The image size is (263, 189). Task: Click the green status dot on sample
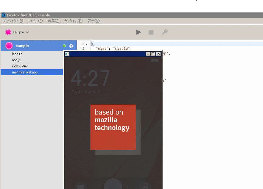[x=64, y=46]
